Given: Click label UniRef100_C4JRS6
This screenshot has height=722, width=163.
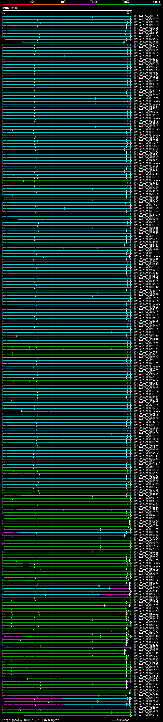Looking at the screenshot, I should [146, 509].
